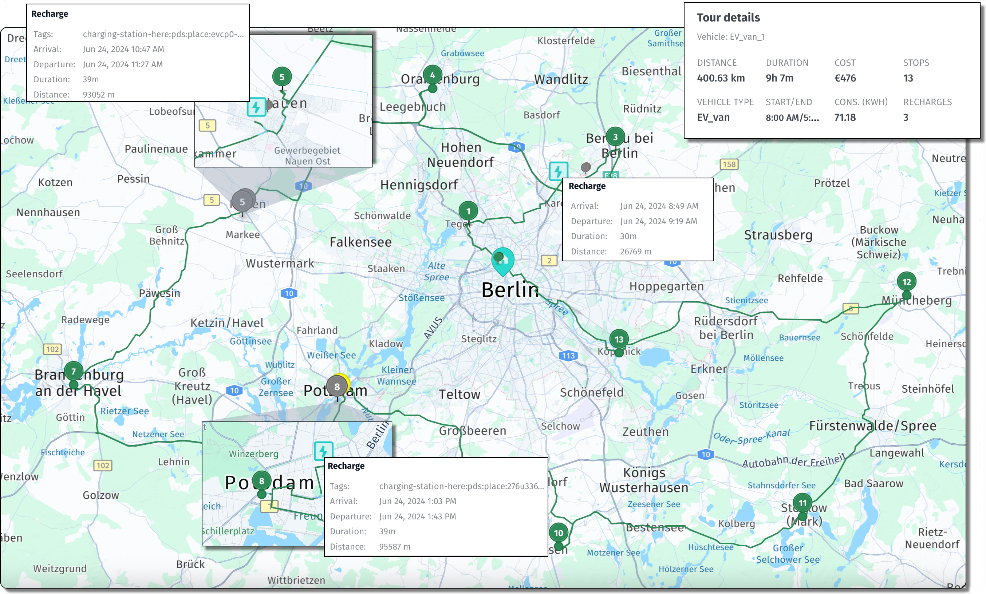Click charging station icon in Nauen inset
Image resolution: width=986 pixels, height=594 pixels.
(x=256, y=107)
